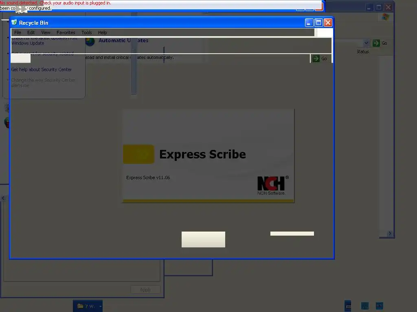Open the Help menu
Viewport: 417px width, 312px height.
[x=102, y=32]
